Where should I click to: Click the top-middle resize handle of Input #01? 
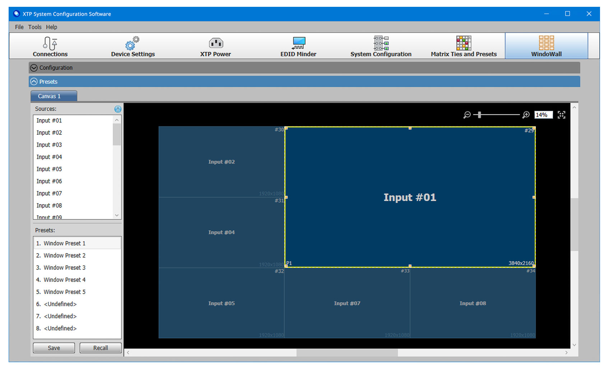point(410,128)
